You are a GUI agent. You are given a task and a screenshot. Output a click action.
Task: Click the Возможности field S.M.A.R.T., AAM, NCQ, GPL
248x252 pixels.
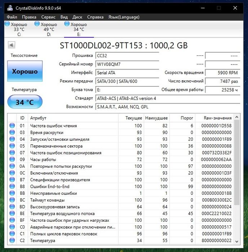168,107
